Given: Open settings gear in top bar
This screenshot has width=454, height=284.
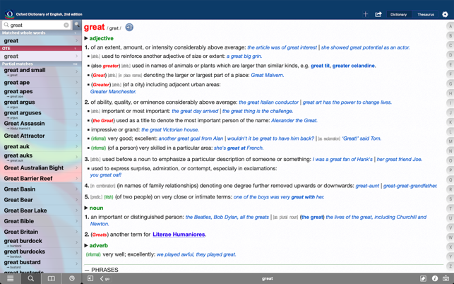Looking at the screenshot, I should 445,14.
